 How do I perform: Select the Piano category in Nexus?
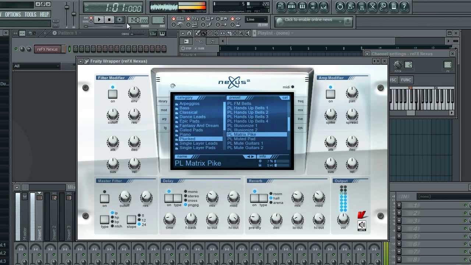pos(185,134)
